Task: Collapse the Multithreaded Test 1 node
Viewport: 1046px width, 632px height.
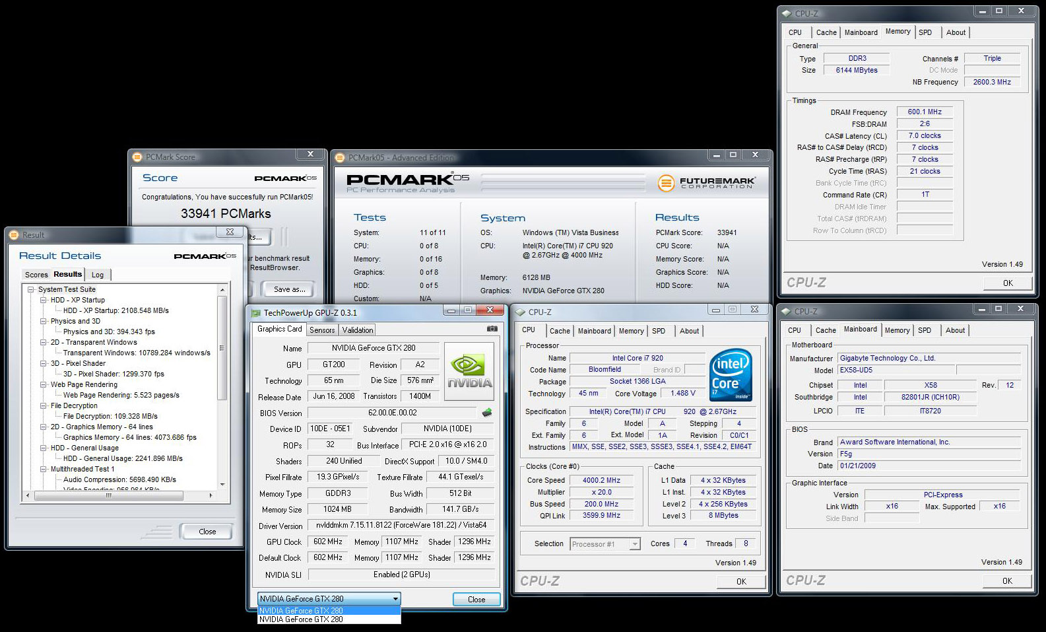Action: [x=43, y=469]
